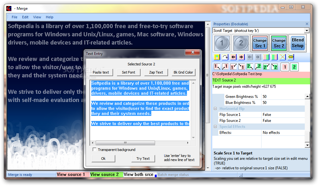The height and width of the screenshot is (186, 319).
Task: Click Zap Text button
Action: click(x=156, y=72)
